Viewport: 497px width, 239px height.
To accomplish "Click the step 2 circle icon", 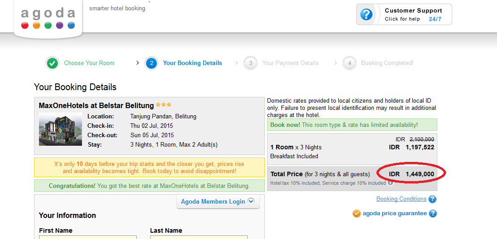I will tap(151, 63).
